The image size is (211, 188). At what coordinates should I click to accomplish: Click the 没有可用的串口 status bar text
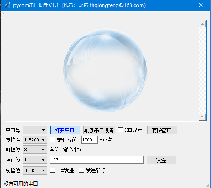pyautogui.click(x=21, y=184)
